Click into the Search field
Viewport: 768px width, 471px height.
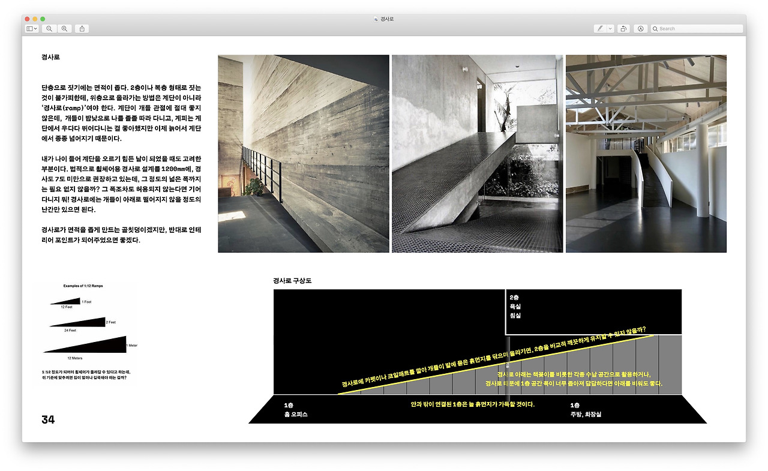(x=697, y=28)
